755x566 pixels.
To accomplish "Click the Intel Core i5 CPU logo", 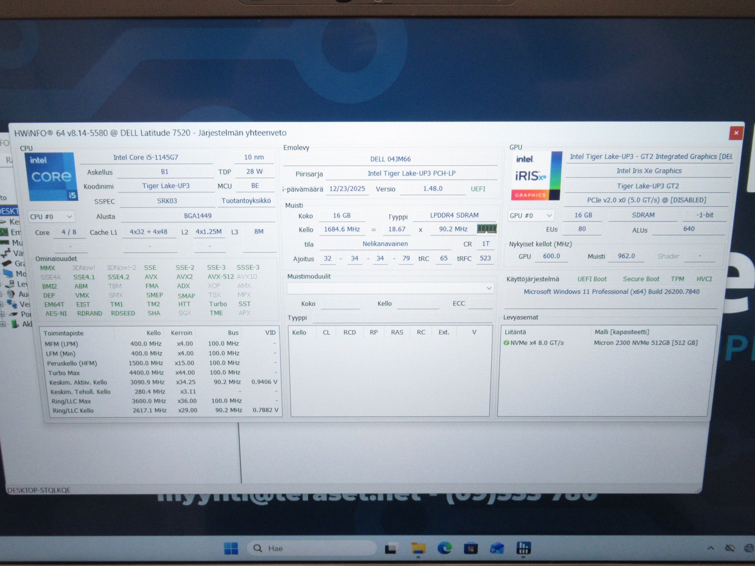I will (x=52, y=177).
